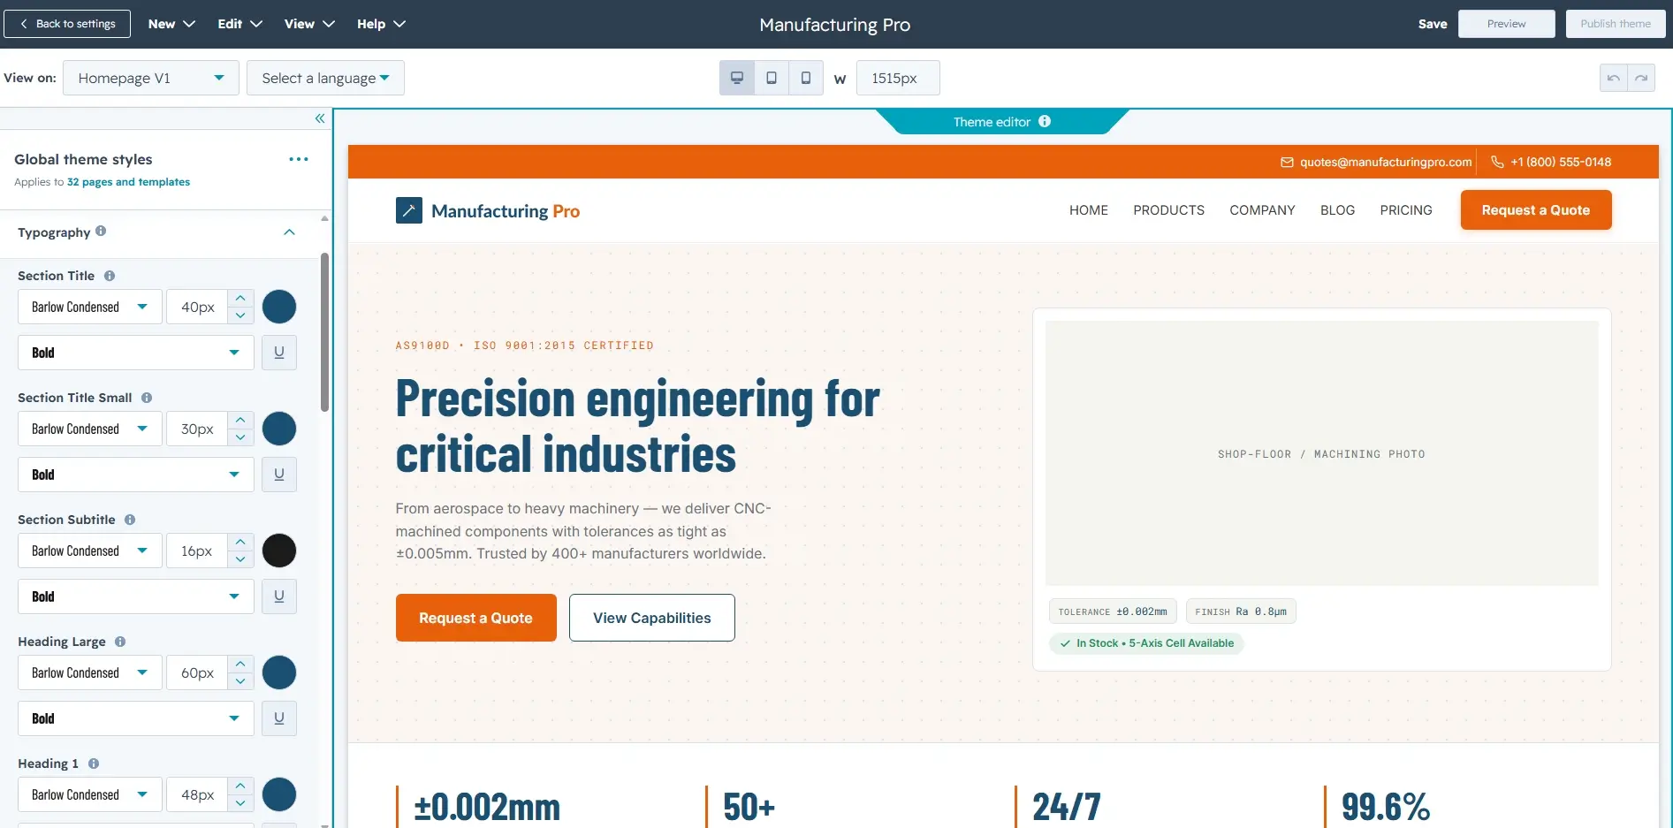
Task: Redo the last change
Action: click(1641, 78)
